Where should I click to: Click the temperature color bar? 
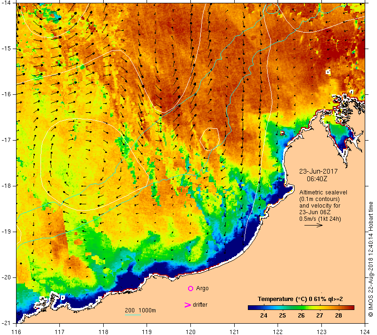click(301, 307)
